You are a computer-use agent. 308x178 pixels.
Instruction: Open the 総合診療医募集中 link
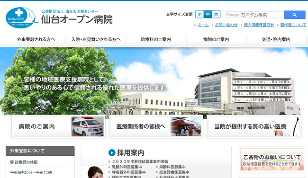coord(174,172)
